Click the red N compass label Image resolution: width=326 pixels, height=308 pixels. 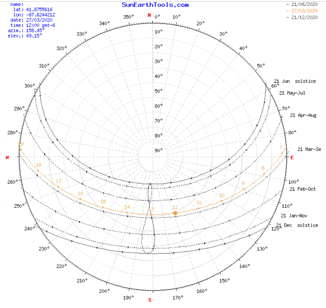150,15
